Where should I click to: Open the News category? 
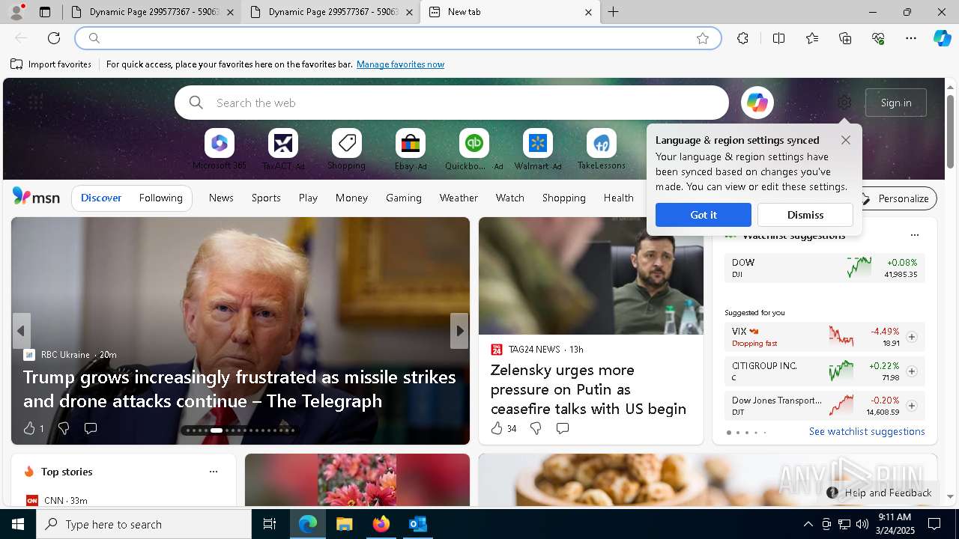pyautogui.click(x=221, y=198)
